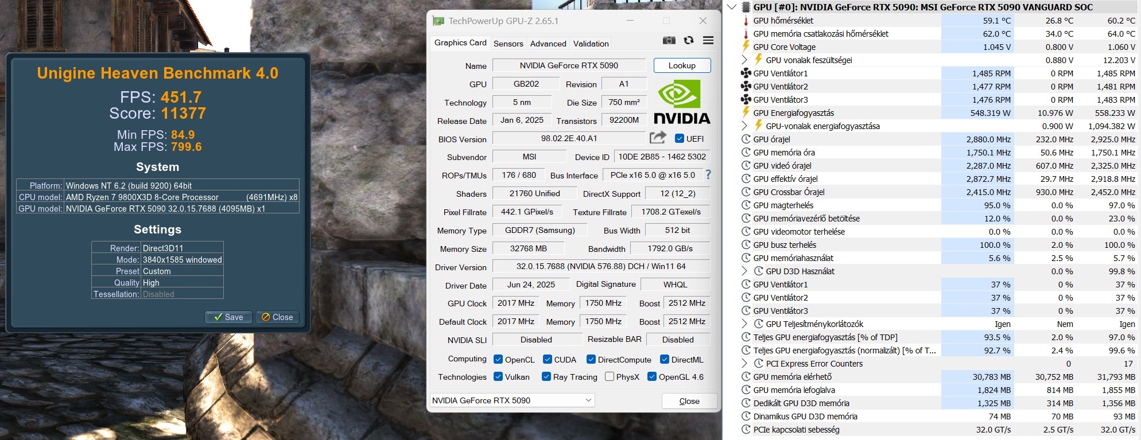Open the Validation tab in GPU-Z

click(x=591, y=44)
